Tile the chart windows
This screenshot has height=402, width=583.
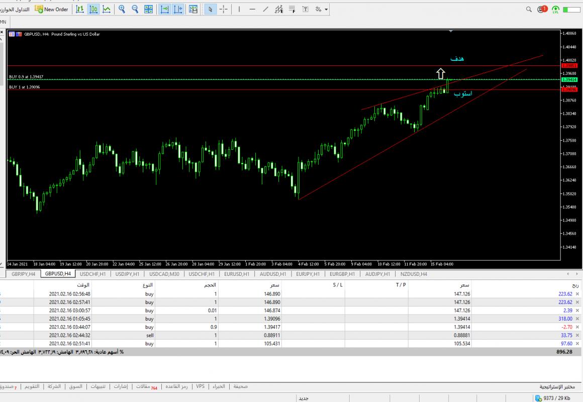[148, 9]
